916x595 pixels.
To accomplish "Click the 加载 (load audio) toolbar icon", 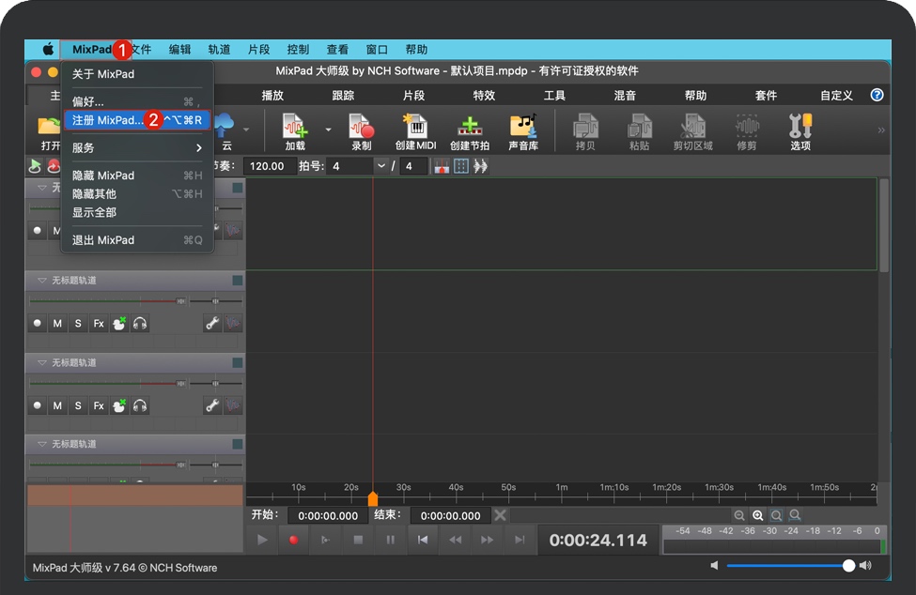I will (x=295, y=131).
